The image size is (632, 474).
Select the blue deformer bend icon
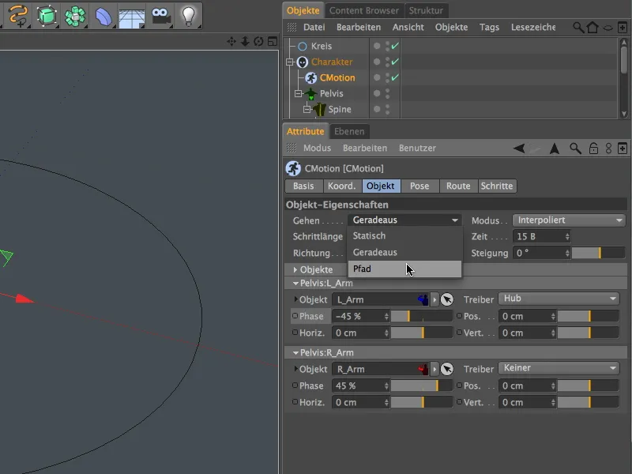pos(103,17)
